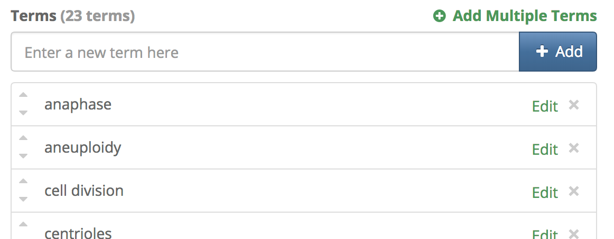Screen dimensions: 614x239
Task: Move centrioles up with arrow icon
Action: pos(23,225)
